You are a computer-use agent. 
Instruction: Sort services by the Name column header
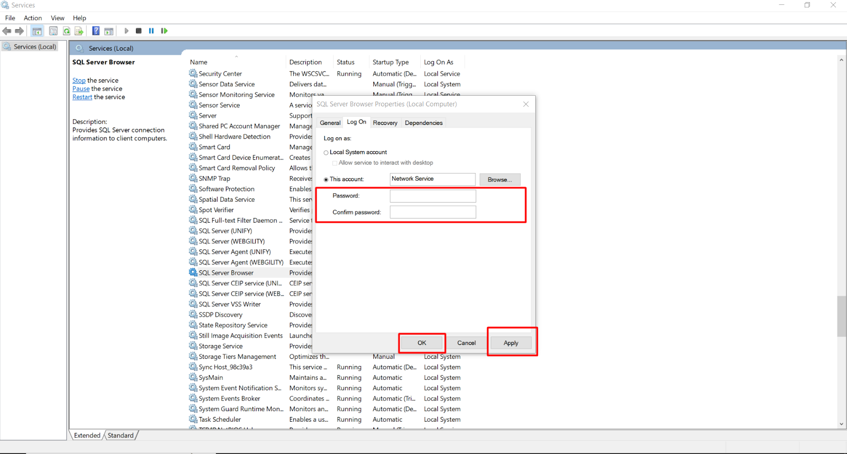coord(199,62)
